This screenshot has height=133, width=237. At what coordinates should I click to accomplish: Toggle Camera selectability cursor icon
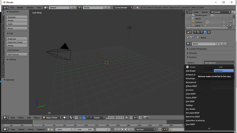tap(227, 22)
